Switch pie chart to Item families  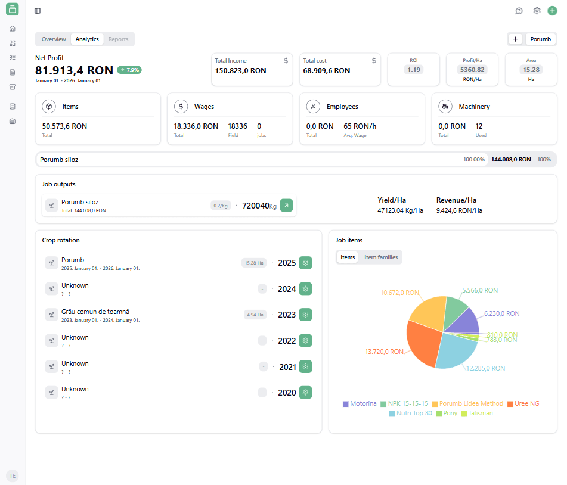pyautogui.click(x=380, y=257)
